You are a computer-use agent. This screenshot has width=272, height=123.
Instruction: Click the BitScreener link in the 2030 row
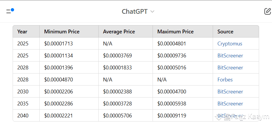(x=230, y=92)
